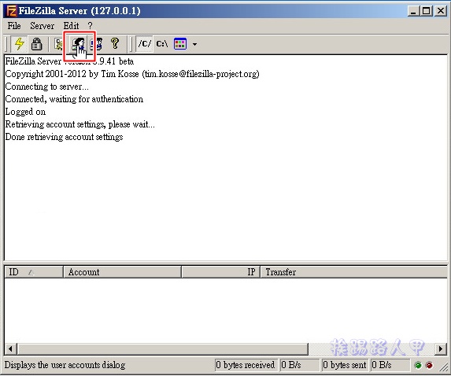
Task: Click the green receive indicator light
Action: (418, 365)
